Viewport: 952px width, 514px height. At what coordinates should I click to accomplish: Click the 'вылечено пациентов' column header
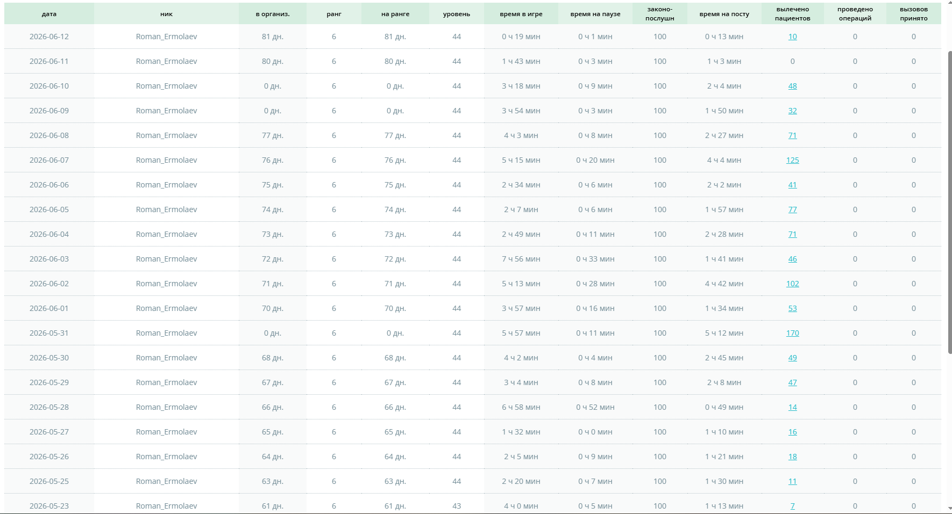(x=793, y=14)
